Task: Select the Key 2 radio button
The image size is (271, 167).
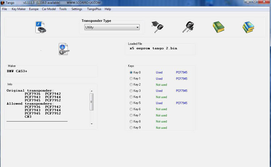Action: click(131, 85)
